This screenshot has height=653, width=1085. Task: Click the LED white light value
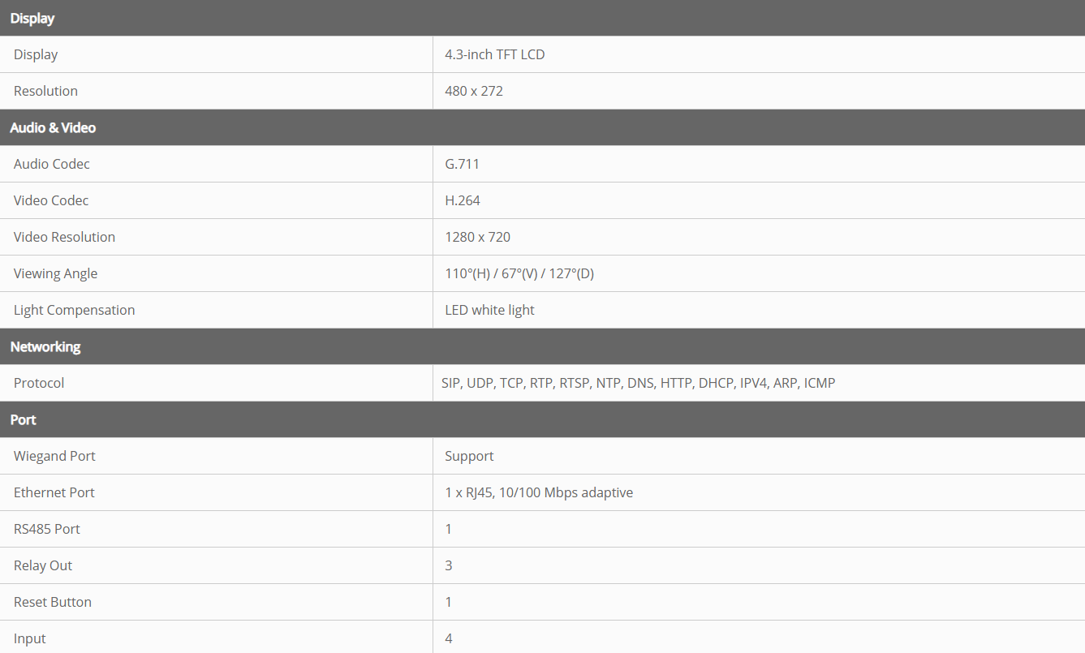coord(489,311)
